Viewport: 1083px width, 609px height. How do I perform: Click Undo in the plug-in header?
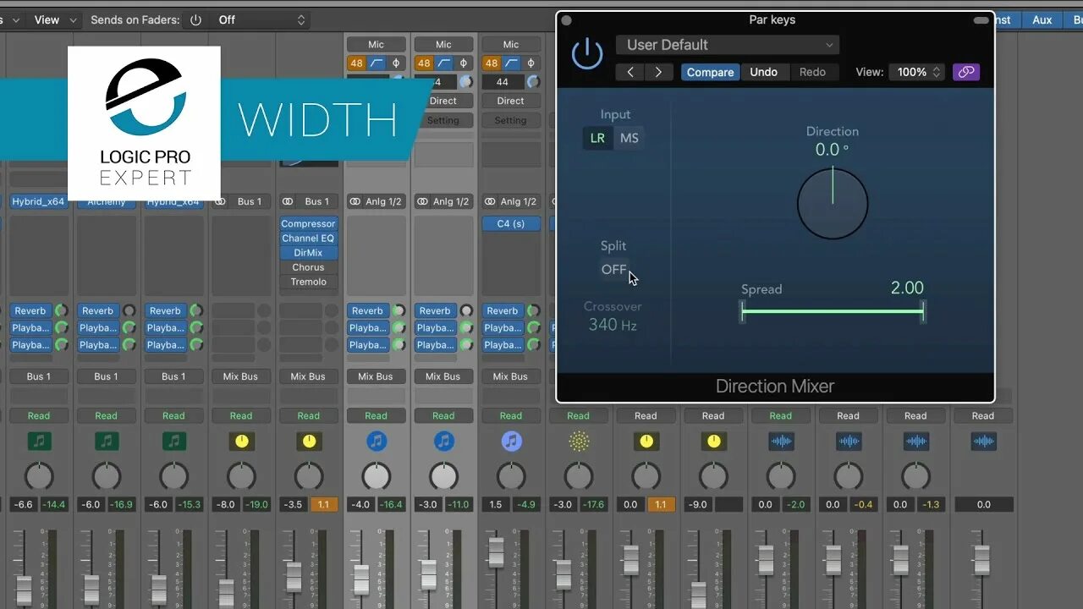(x=764, y=72)
